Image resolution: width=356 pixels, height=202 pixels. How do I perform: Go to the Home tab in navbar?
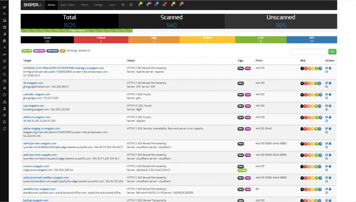(51, 5)
